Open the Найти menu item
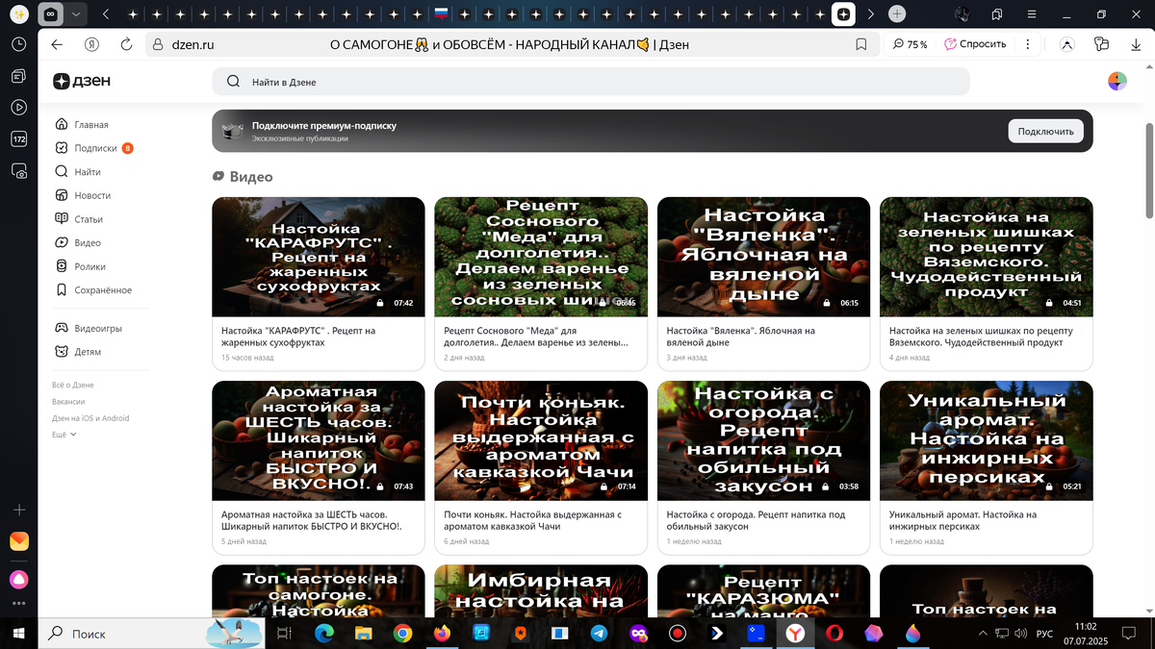 point(78,172)
